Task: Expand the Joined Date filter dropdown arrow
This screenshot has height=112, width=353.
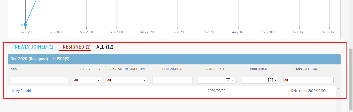Action: point(276,80)
